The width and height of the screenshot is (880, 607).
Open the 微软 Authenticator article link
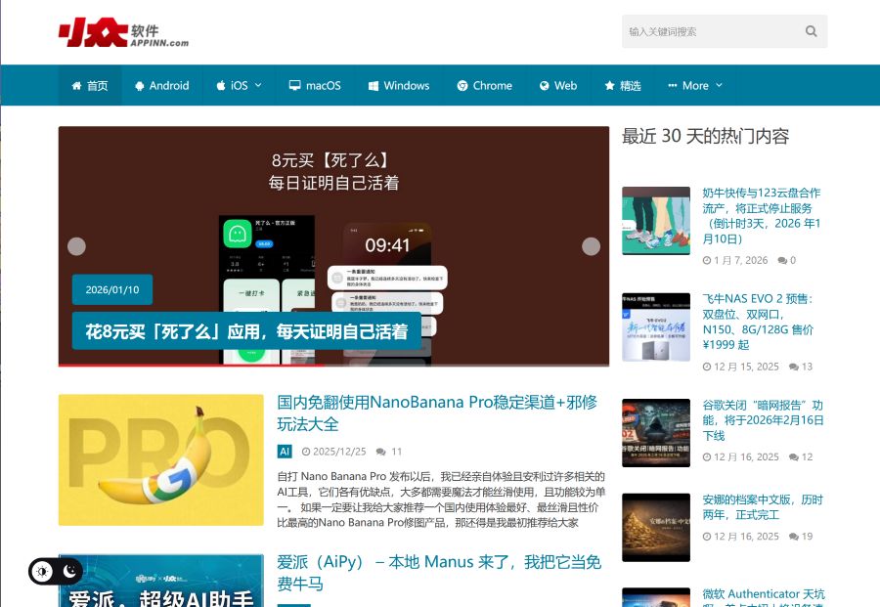pos(764,597)
